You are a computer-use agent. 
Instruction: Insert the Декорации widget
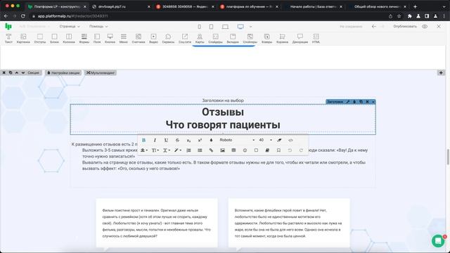(300, 39)
